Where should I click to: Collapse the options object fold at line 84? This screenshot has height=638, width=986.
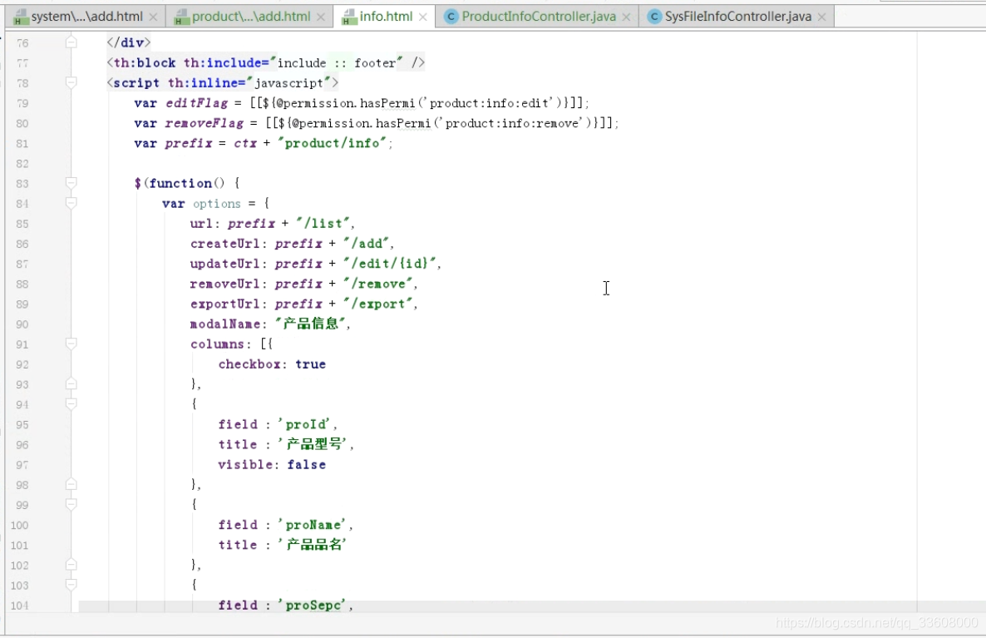[71, 203]
